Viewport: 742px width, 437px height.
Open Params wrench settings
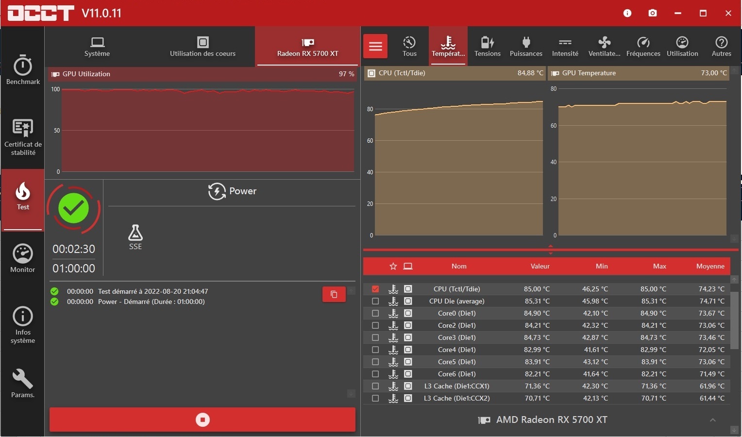tap(23, 384)
